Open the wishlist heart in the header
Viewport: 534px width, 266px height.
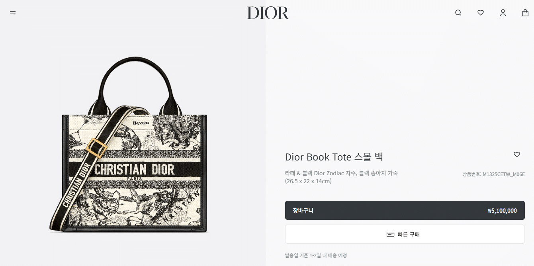(481, 13)
